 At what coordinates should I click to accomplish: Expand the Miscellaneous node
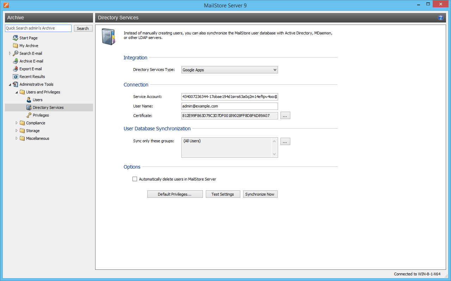pos(17,138)
